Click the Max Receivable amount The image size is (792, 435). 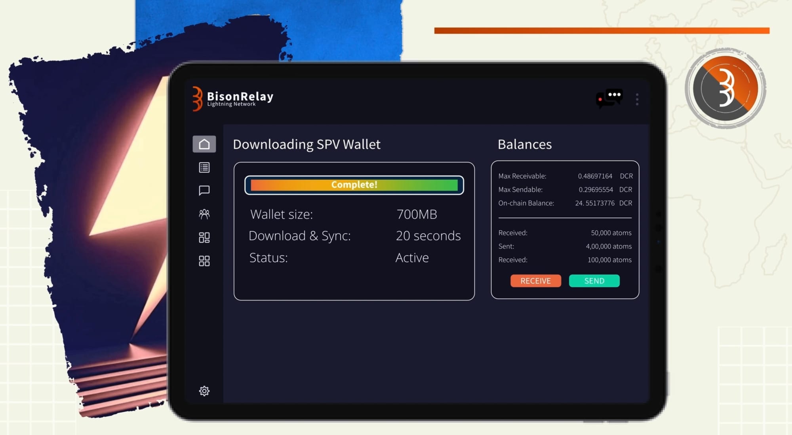click(x=595, y=176)
